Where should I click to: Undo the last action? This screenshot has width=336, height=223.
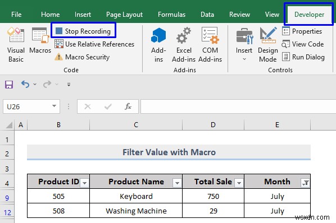click(25, 85)
